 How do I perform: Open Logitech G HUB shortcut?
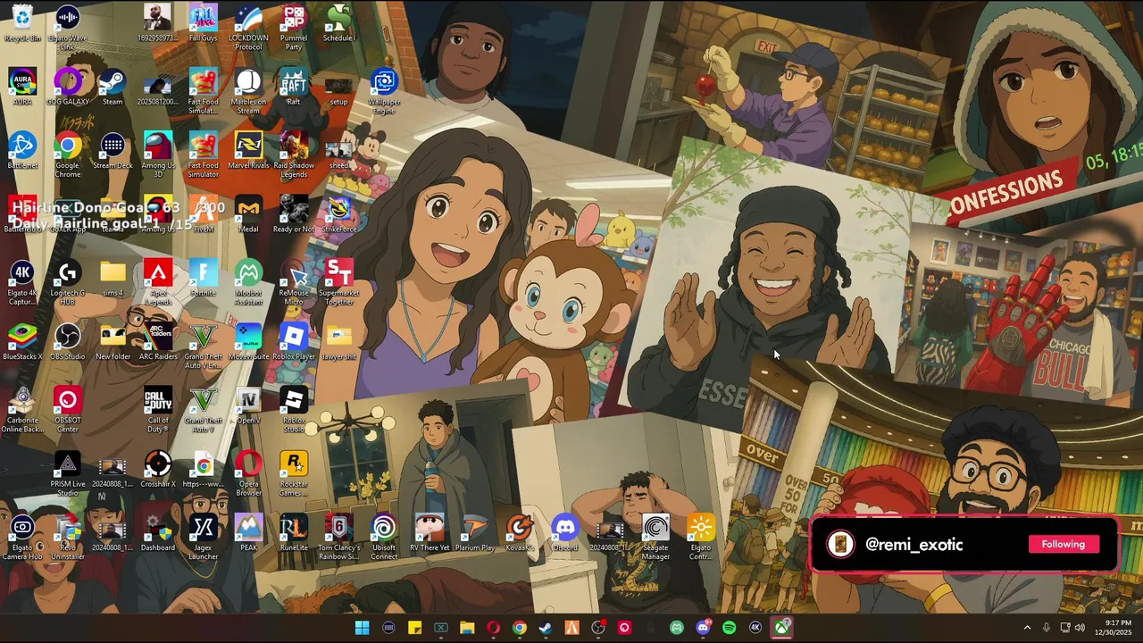[x=68, y=282]
